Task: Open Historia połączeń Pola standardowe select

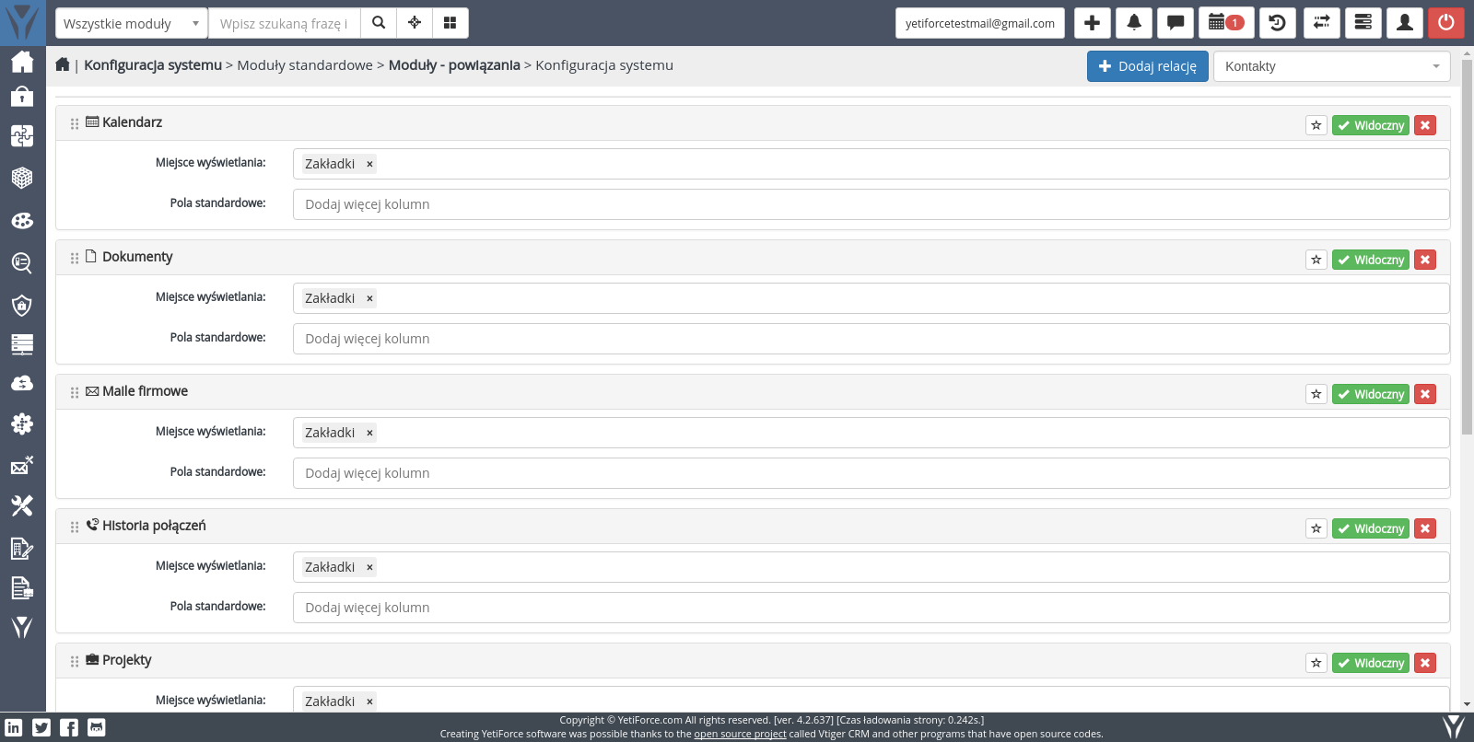Action: point(871,608)
